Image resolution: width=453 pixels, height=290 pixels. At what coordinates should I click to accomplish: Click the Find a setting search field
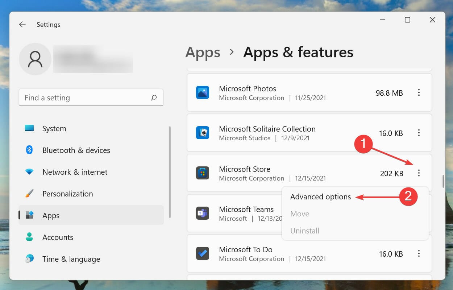click(91, 98)
